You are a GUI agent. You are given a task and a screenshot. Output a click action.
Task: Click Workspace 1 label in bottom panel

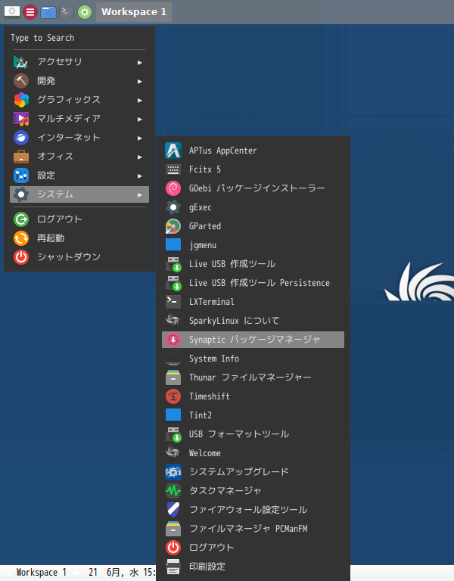41,573
